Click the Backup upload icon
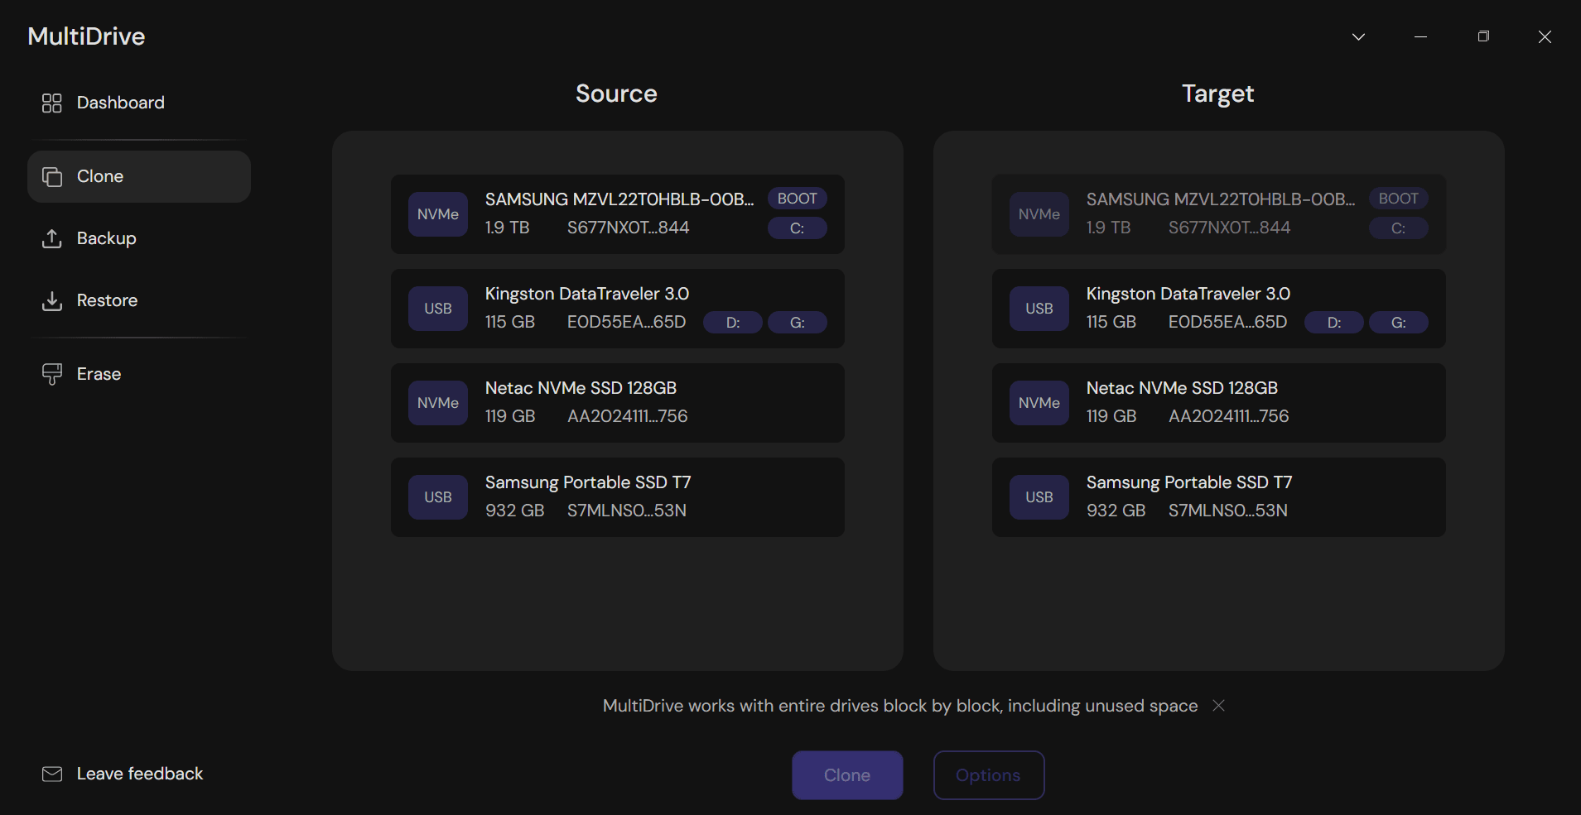Screen dimensions: 1581x815 pos(51,238)
